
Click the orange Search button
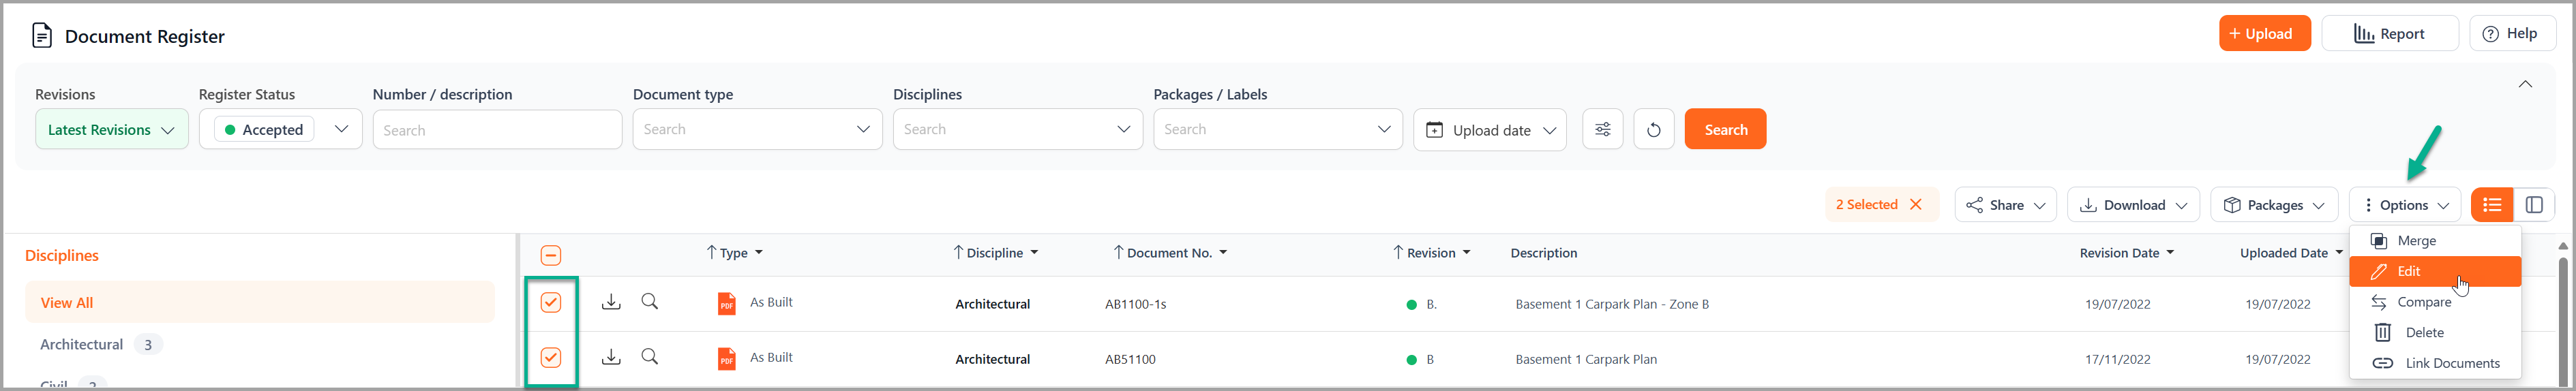pos(1725,130)
